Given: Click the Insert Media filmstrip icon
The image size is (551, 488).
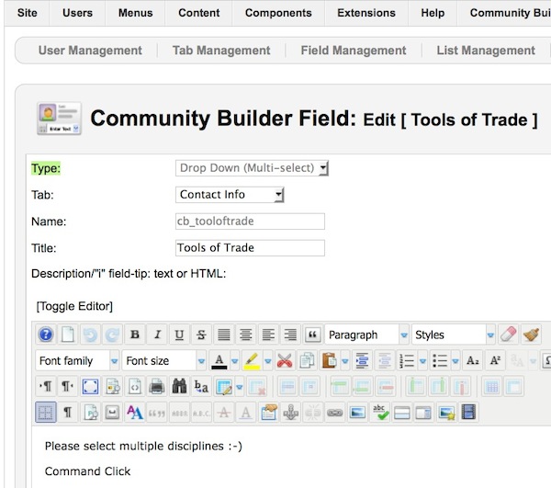Looking at the screenshot, I should click(x=468, y=412).
